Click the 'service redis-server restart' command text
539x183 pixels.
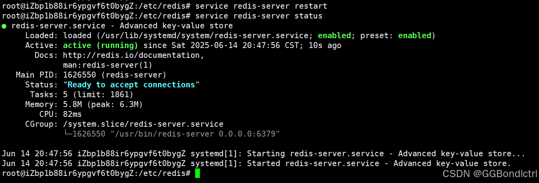[261, 6]
